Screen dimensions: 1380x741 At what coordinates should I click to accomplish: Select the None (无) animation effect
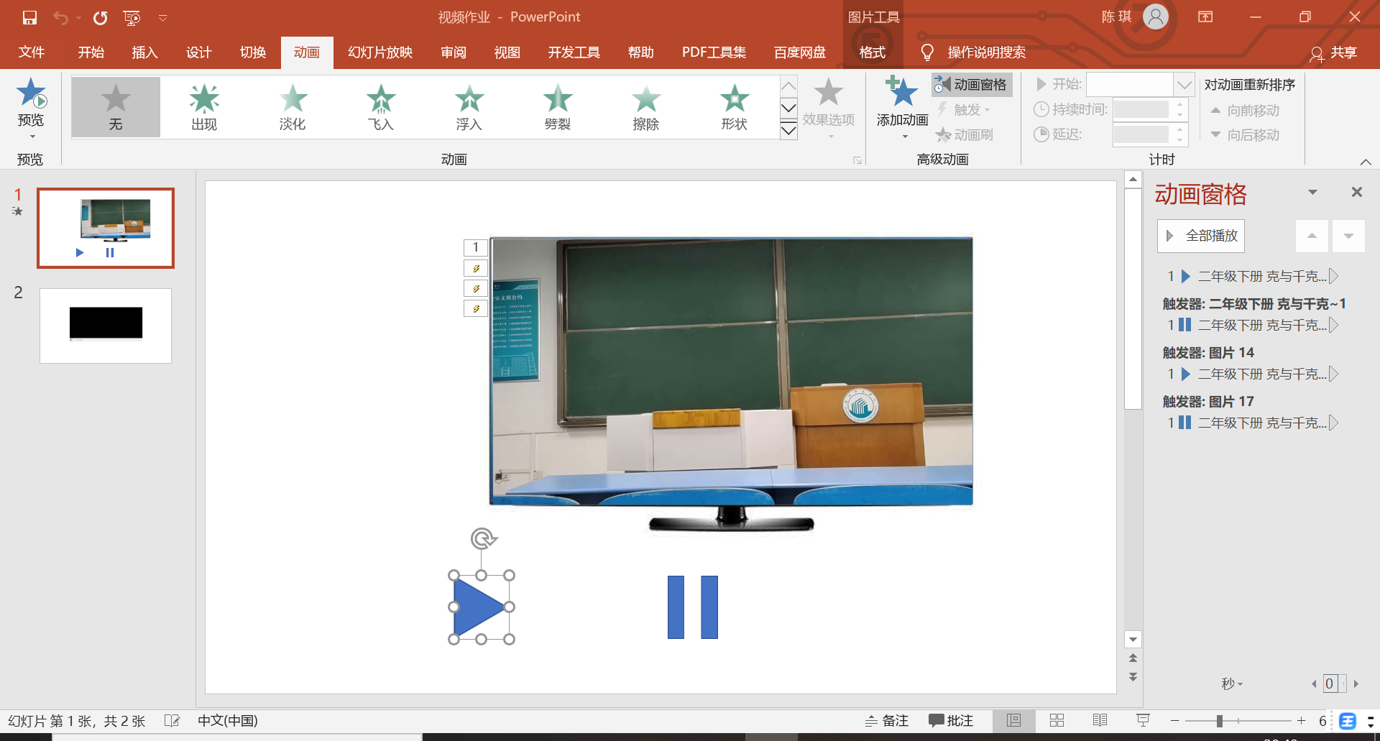(116, 107)
